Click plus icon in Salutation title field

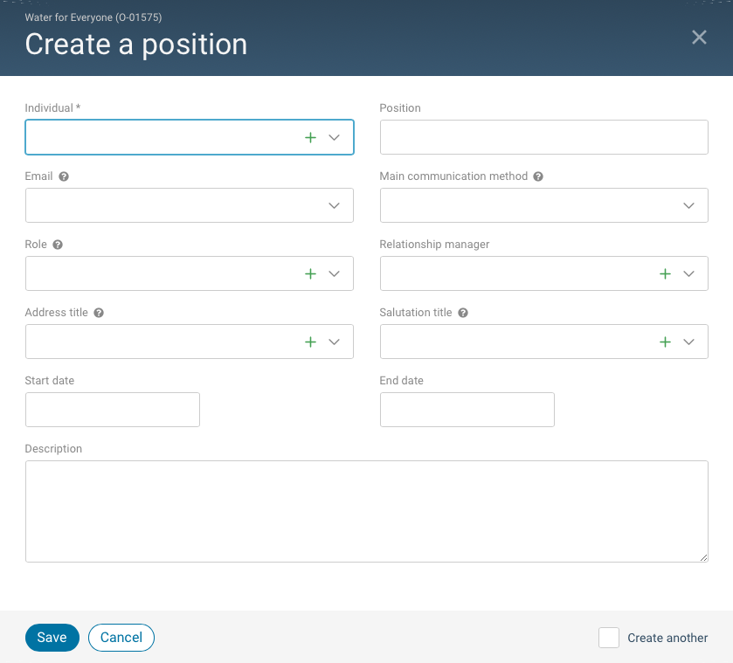[665, 342]
